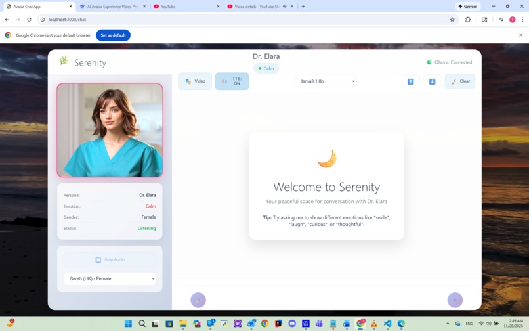Open the Sarah (UK) - Female voice dropdown
529x331 pixels.
(x=110, y=278)
